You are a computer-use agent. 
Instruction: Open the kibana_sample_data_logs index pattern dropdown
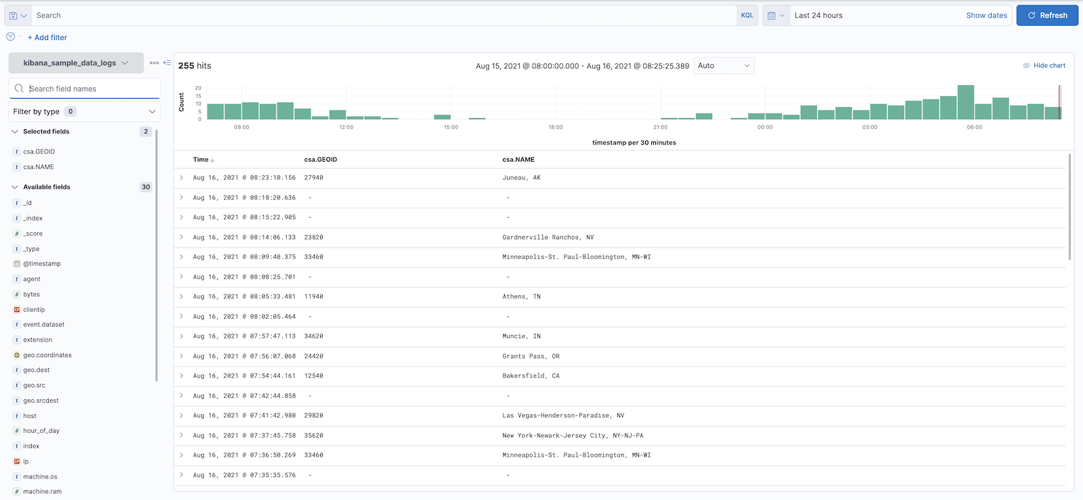click(x=76, y=63)
